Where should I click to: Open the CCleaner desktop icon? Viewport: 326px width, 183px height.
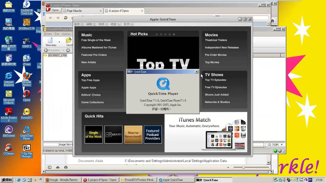tap(9, 149)
